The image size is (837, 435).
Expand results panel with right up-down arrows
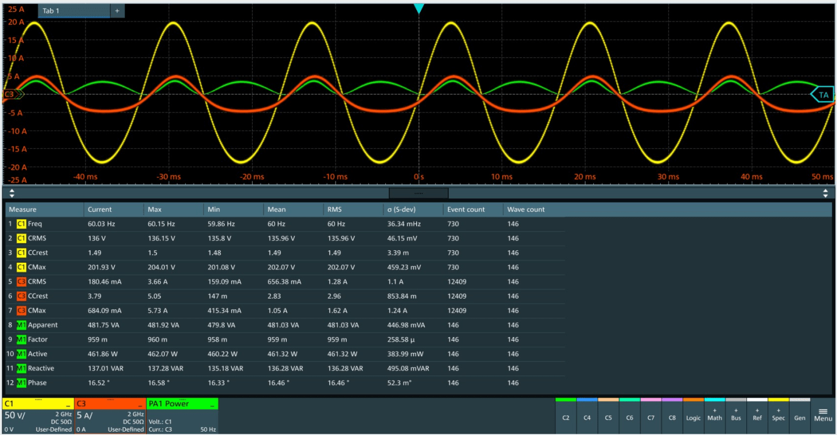tap(825, 193)
